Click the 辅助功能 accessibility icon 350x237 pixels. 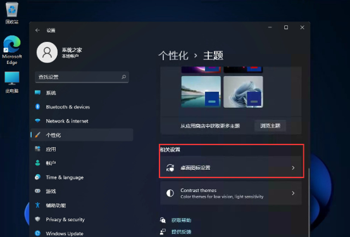click(37, 205)
